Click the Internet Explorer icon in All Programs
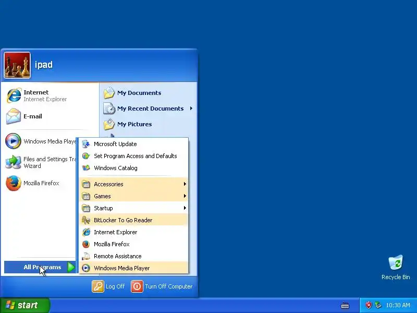This screenshot has width=417, height=313. [x=86, y=232]
